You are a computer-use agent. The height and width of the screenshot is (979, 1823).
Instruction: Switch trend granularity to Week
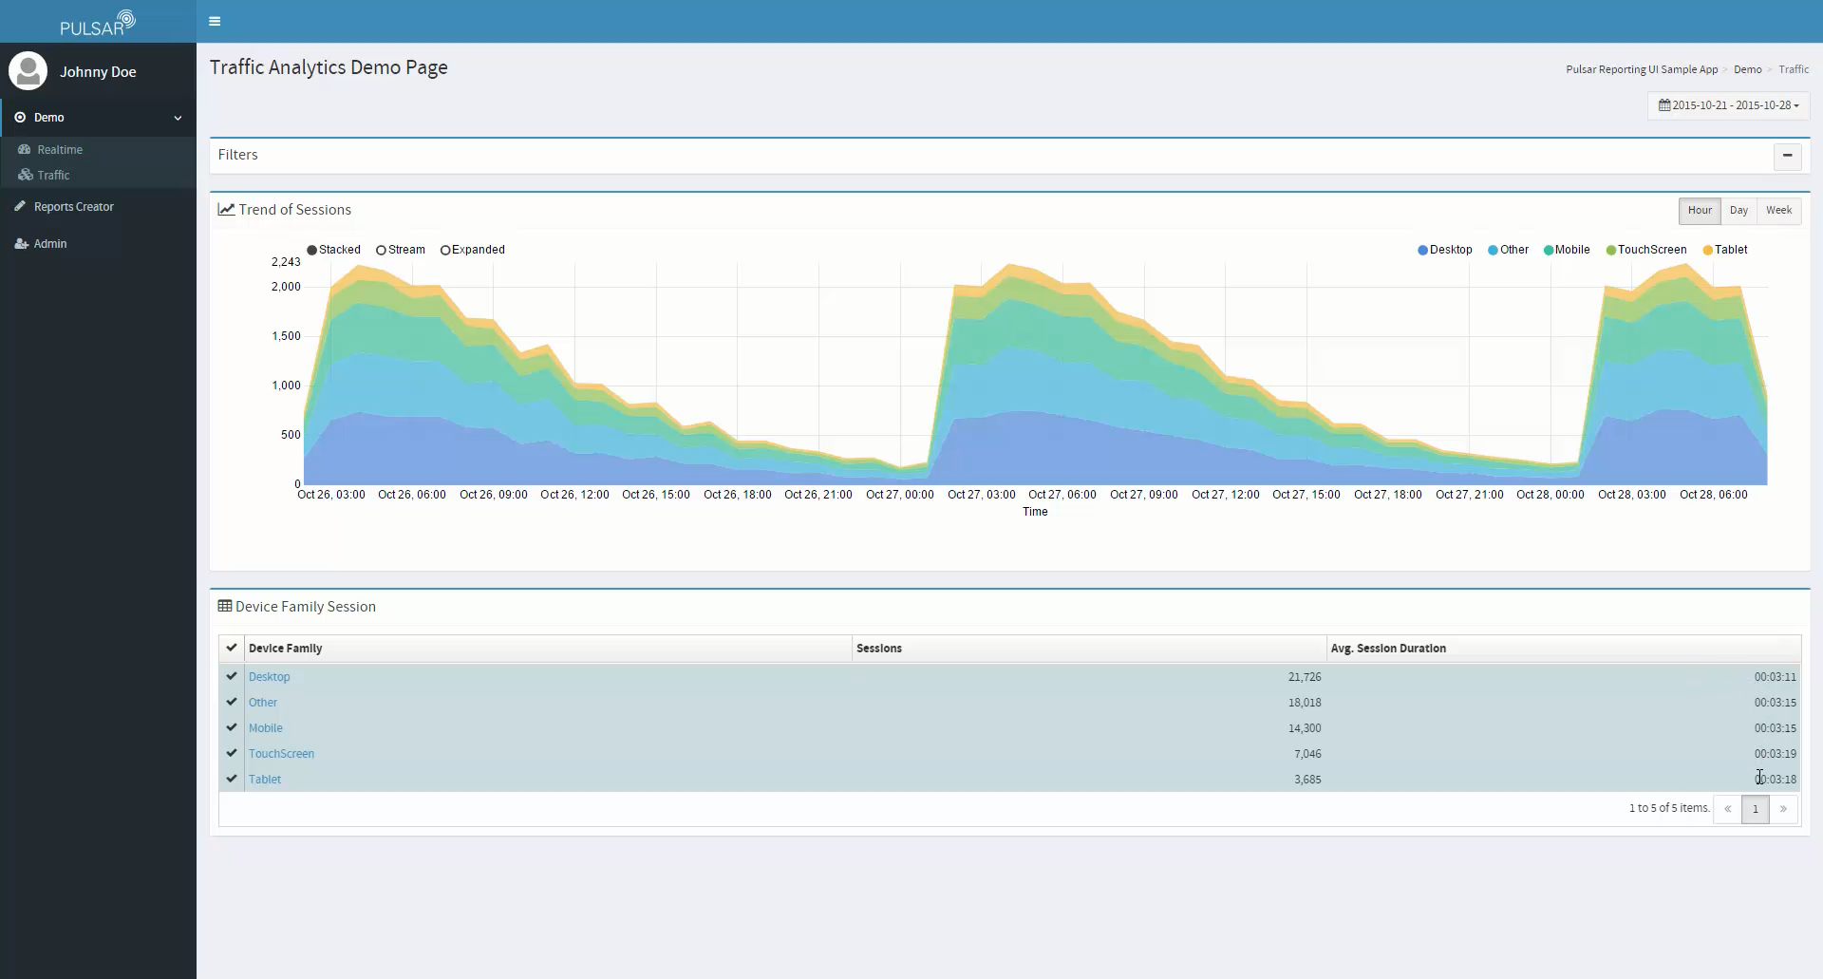(x=1778, y=211)
